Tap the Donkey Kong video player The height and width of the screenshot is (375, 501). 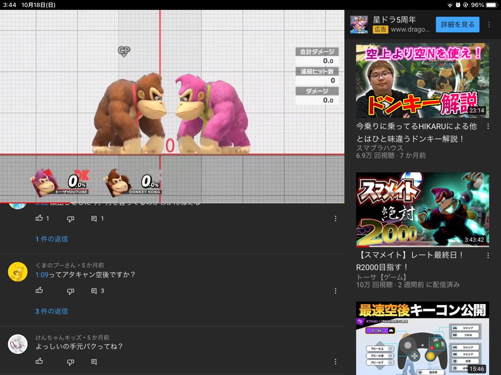pyautogui.click(x=172, y=107)
